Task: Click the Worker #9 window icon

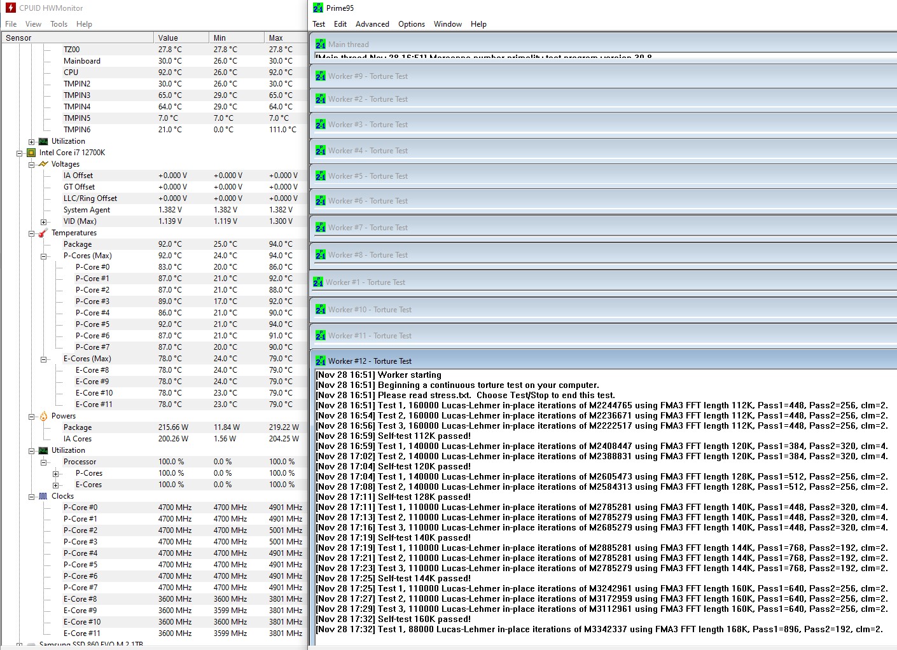Action: (321, 76)
